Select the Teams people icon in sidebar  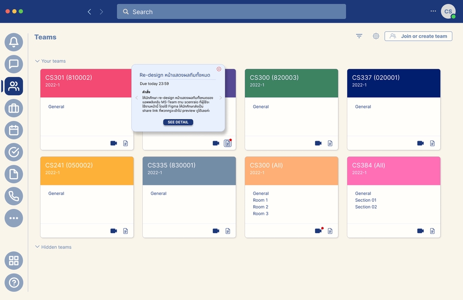click(14, 86)
